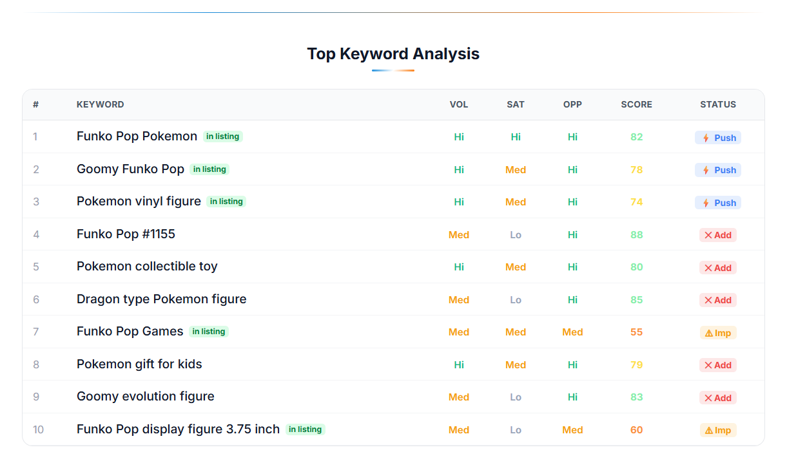
Task: Click the Add badge for Funko Pop #1155
Action: (717, 235)
